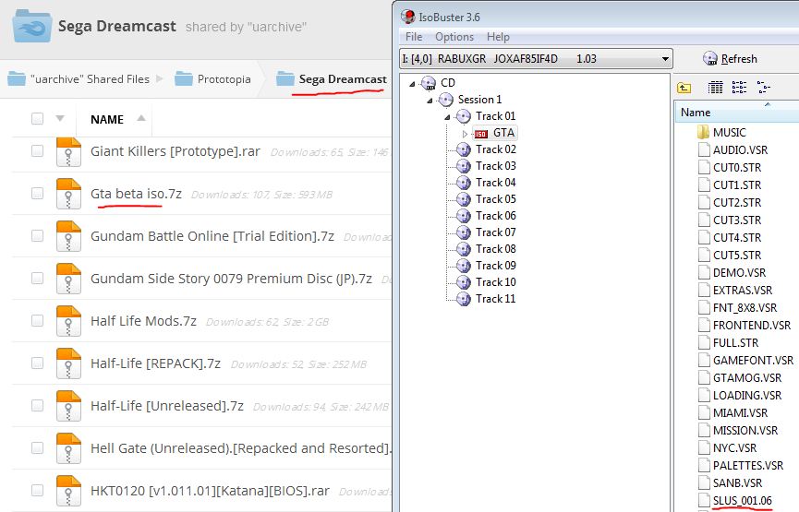Open the drive selection combo box in IsoBuster

tap(536, 59)
